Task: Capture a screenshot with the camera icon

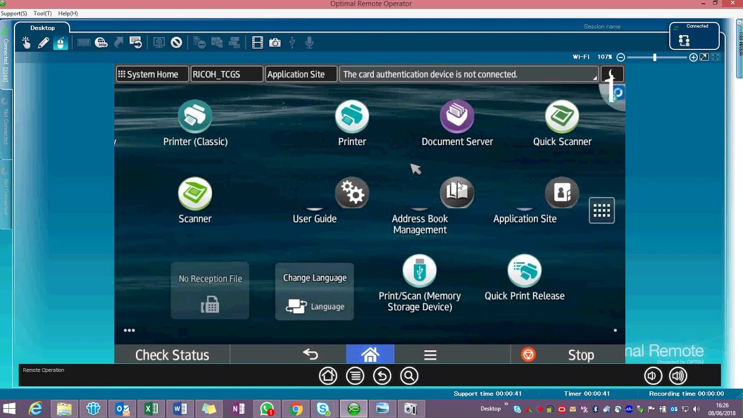Action: pyautogui.click(x=275, y=42)
